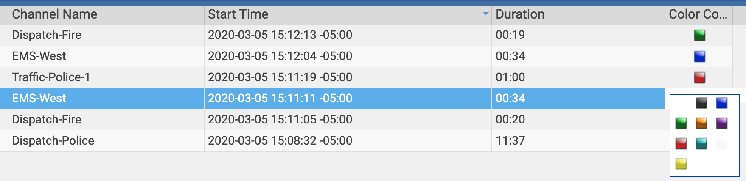Pick the blue swatch in color palette
Image resolution: width=746 pixels, height=181 pixels.
(722, 103)
